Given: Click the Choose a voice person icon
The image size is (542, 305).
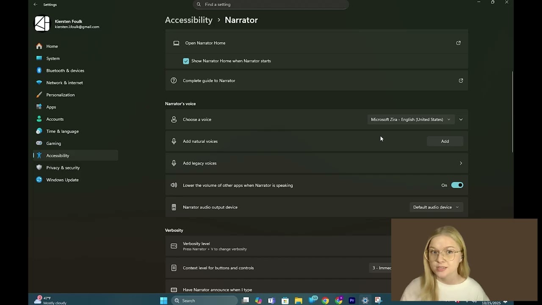Looking at the screenshot, I should [x=174, y=119].
